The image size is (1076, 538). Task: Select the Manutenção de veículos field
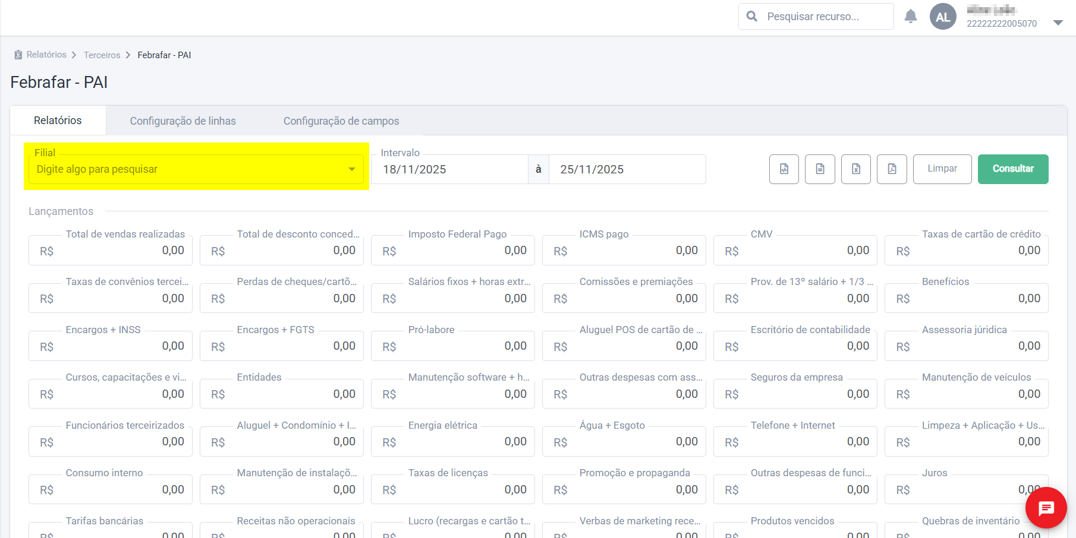point(967,394)
